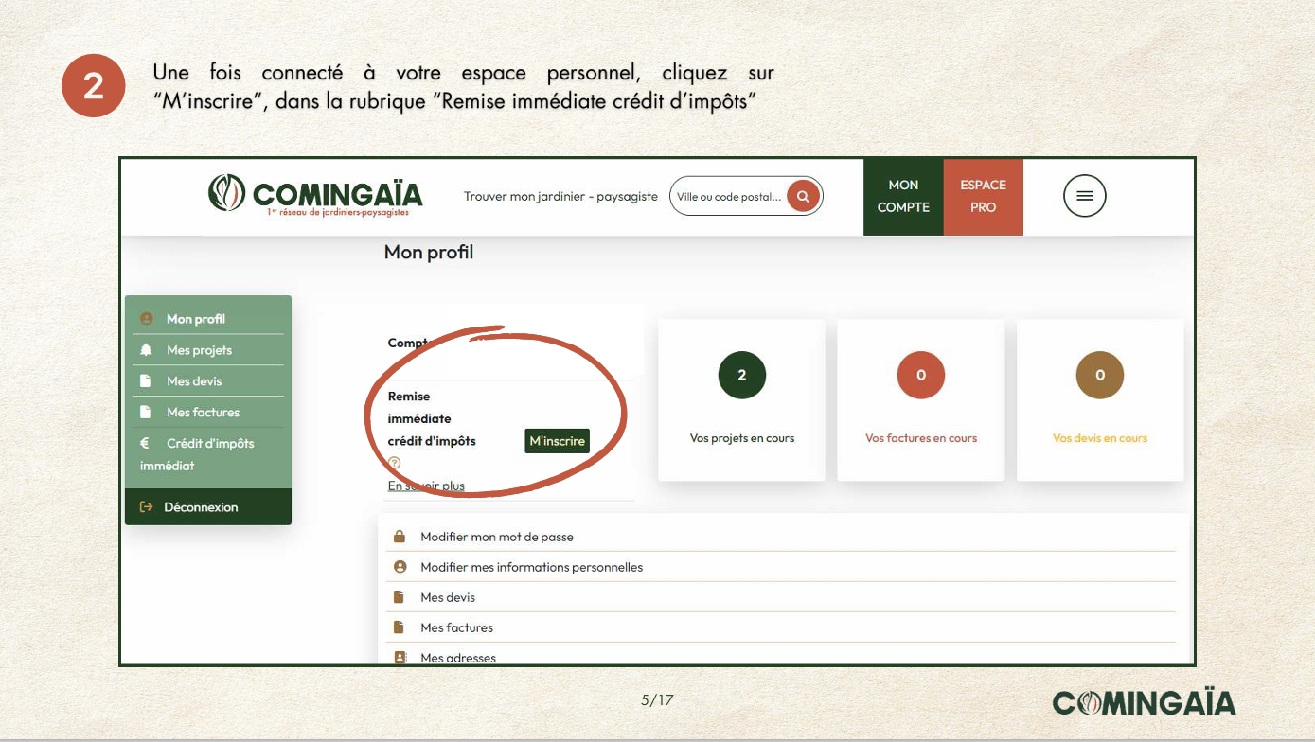Click the Trouver mon jardinier - paysagiste text

[x=560, y=196]
